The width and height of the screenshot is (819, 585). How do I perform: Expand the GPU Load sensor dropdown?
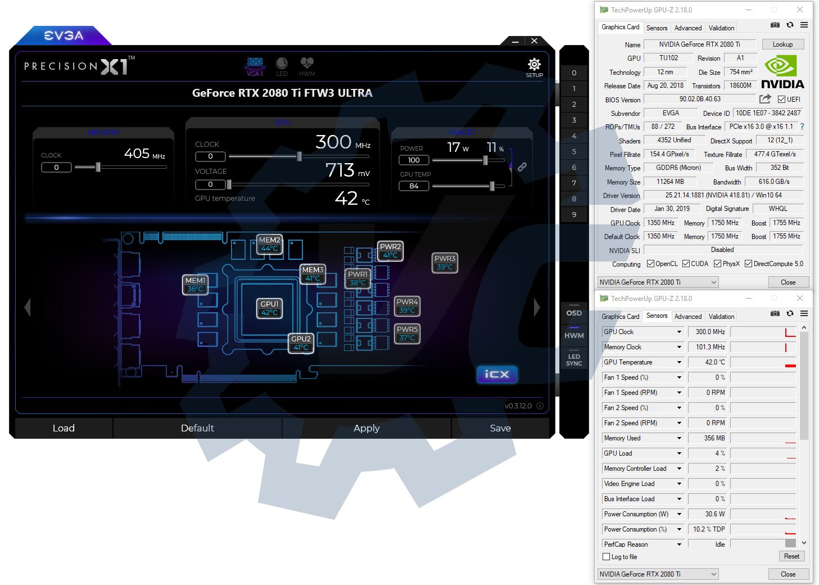pos(680,453)
